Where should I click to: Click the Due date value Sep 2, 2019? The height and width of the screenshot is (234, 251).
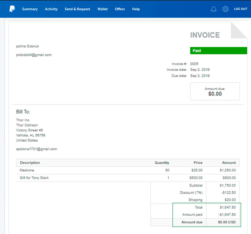(200, 76)
